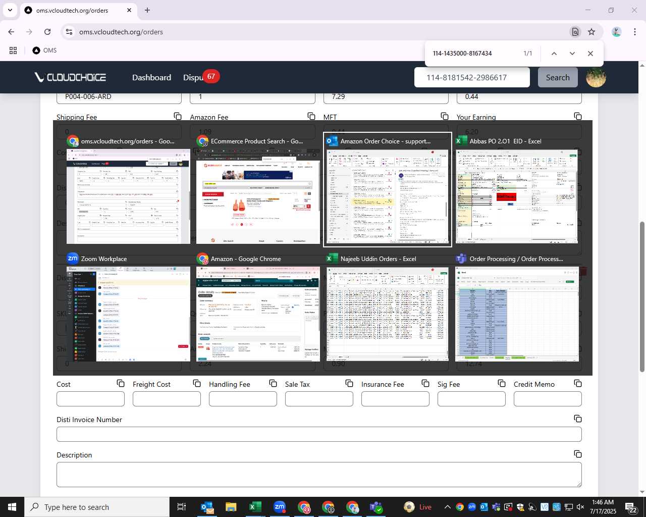
Task: Copy the Description text
Action: 578,454
